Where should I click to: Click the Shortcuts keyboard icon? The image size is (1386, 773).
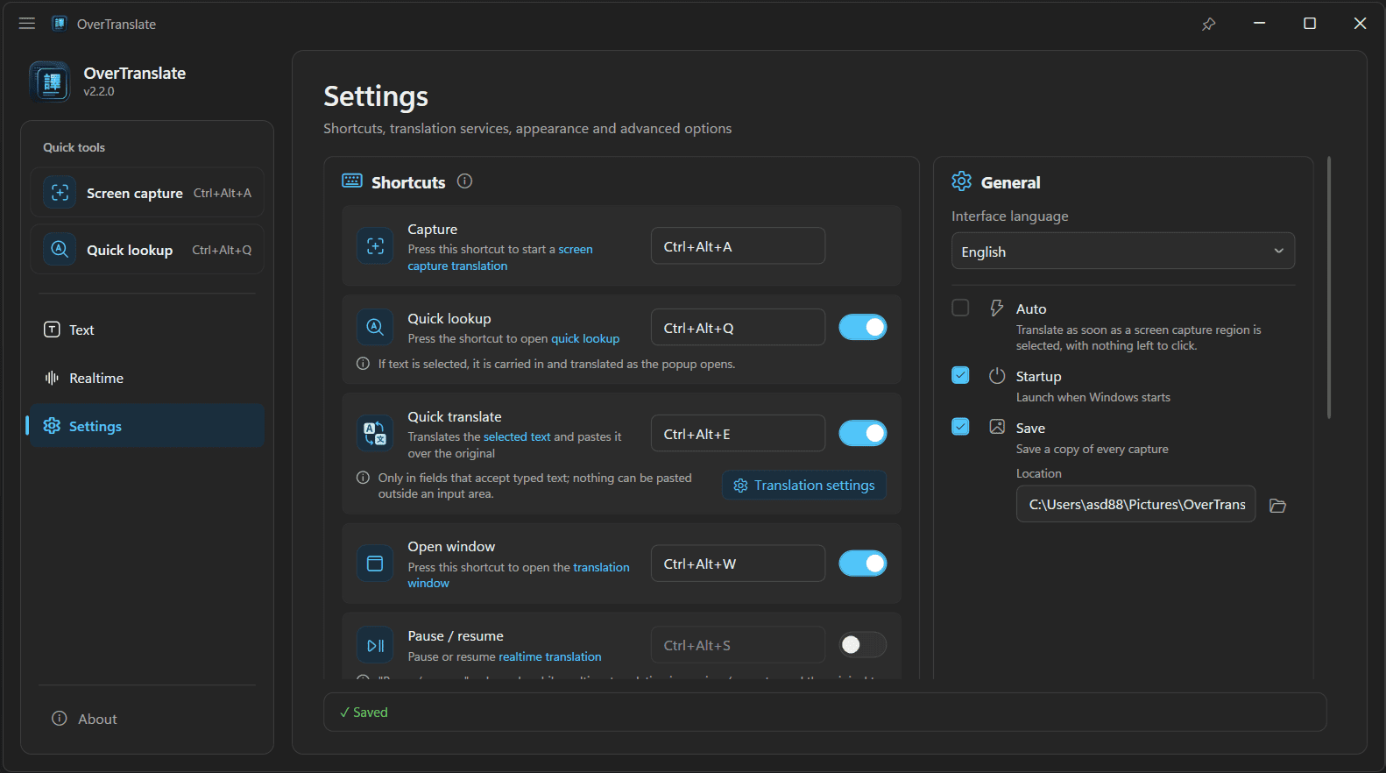pos(352,181)
